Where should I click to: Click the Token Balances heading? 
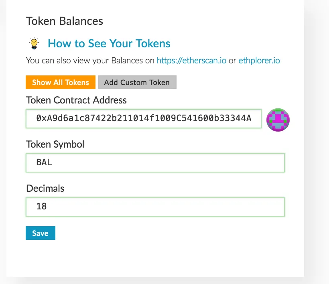[x=65, y=21]
